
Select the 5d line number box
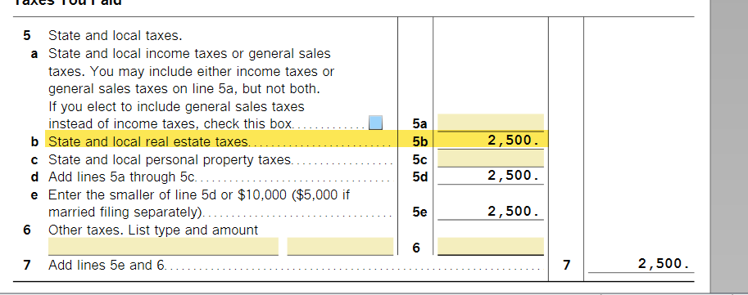click(419, 177)
